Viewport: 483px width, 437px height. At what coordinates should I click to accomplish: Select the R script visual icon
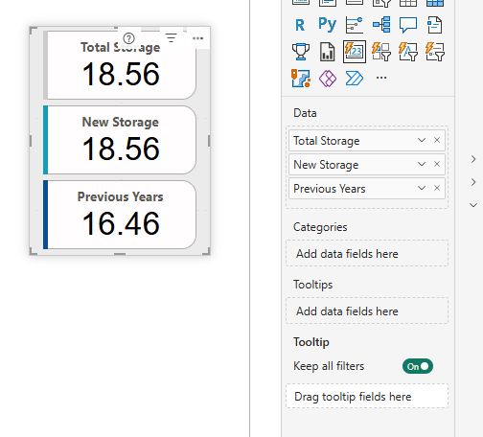pyautogui.click(x=300, y=25)
